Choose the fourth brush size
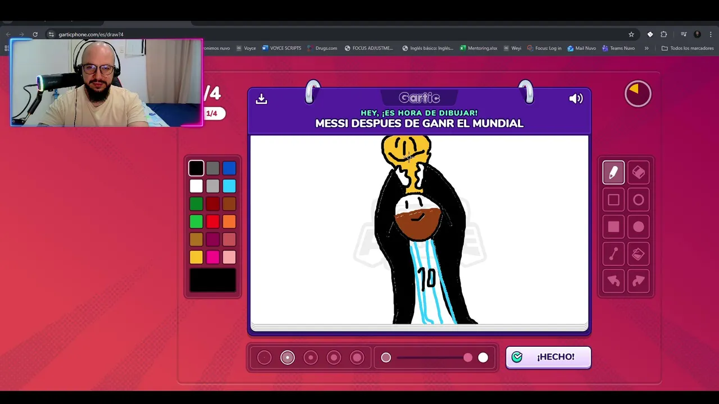Viewport: 719px width, 404px height. 334,357
